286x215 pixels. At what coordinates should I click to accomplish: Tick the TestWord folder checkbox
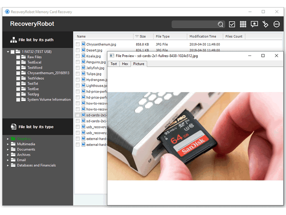click(18, 68)
